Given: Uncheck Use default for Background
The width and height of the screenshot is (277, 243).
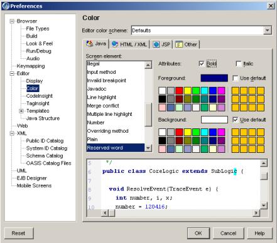Looking at the screenshot, I should coord(236,120).
